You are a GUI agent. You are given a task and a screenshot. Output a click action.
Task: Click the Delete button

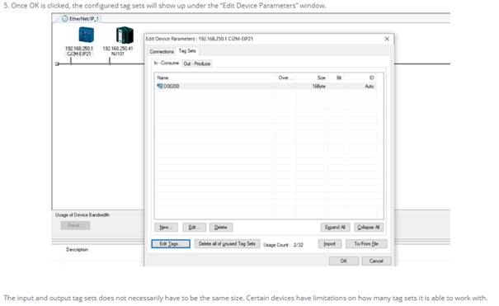click(221, 227)
